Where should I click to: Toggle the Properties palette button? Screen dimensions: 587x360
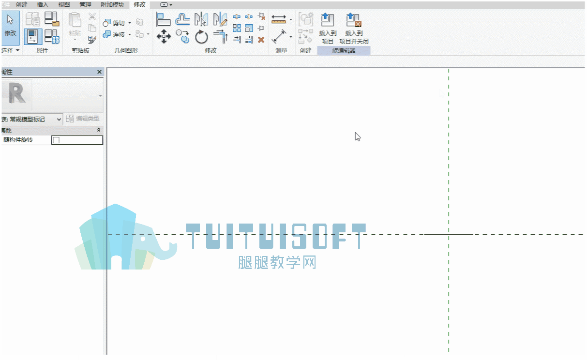(33, 36)
